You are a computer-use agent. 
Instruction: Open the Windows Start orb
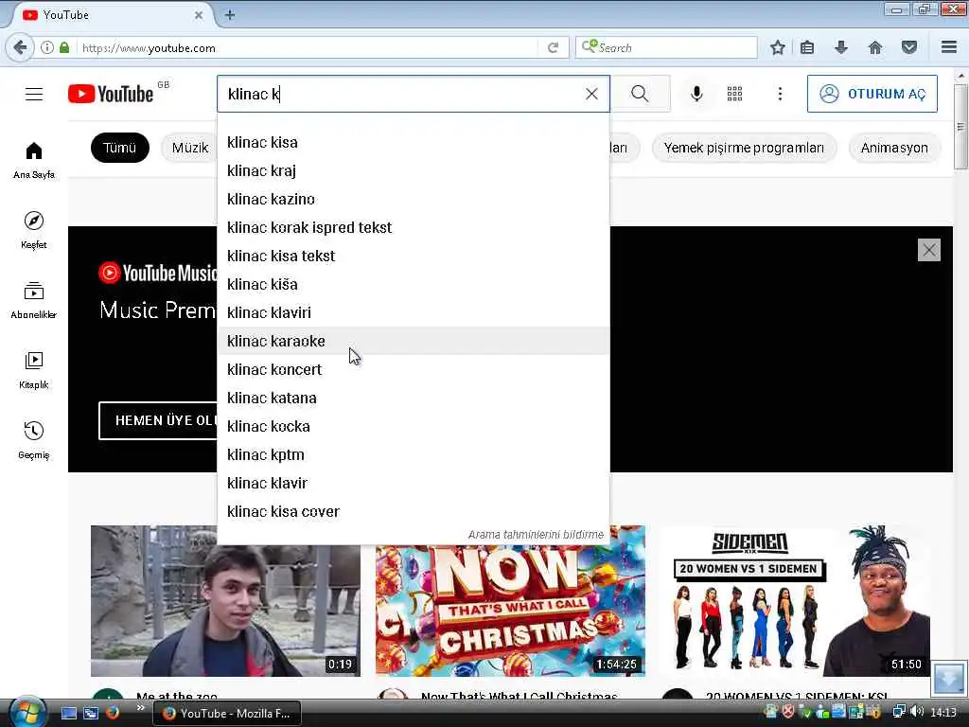click(x=27, y=712)
